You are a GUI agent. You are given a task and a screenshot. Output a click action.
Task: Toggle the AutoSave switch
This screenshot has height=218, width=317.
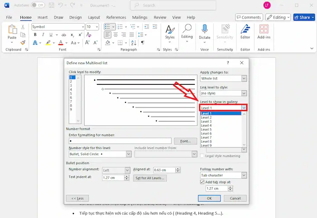tap(38, 5)
